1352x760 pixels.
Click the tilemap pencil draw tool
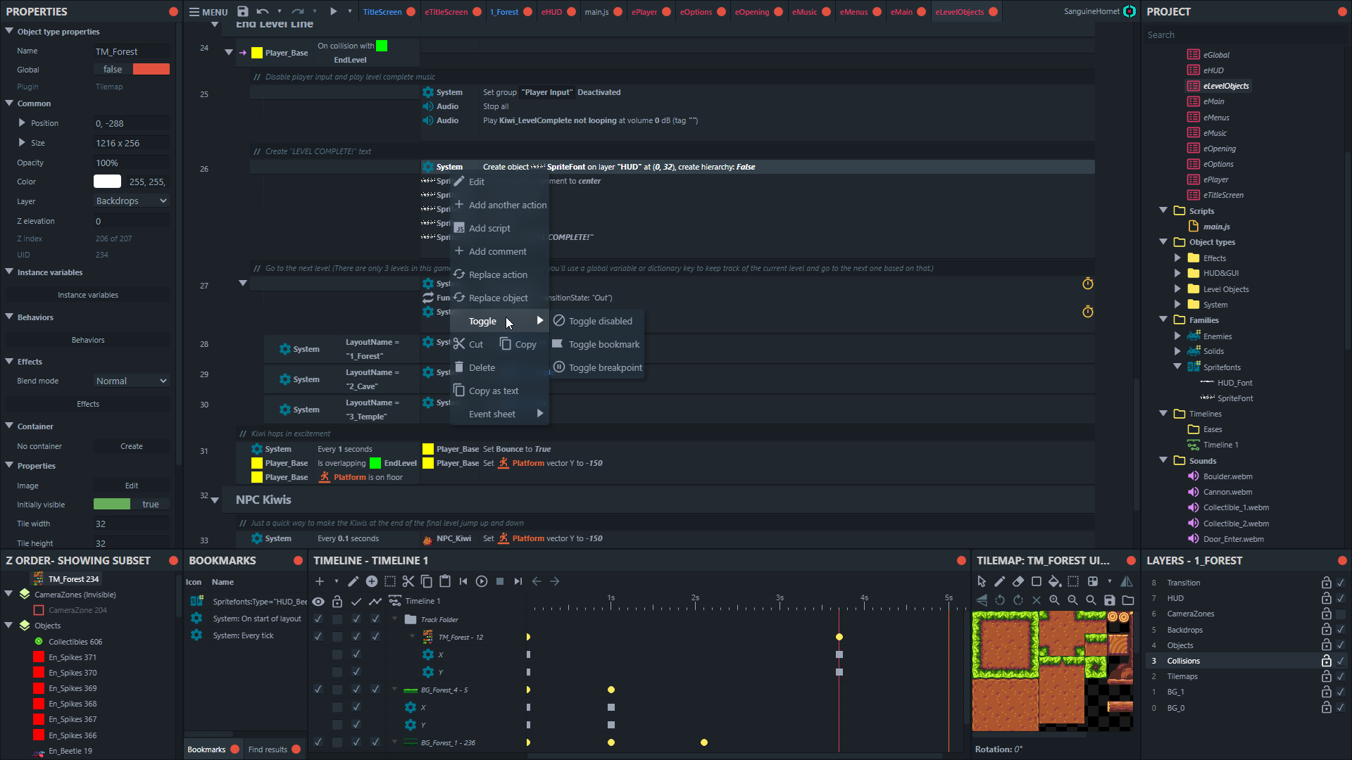tap(1000, 581)
